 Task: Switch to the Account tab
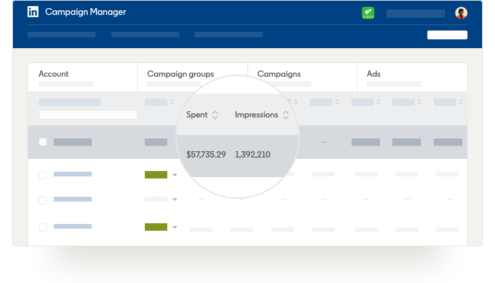pos(83,77)
